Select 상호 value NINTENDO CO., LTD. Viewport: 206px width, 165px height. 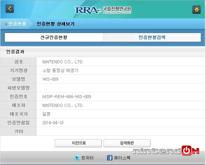point(63,62)
